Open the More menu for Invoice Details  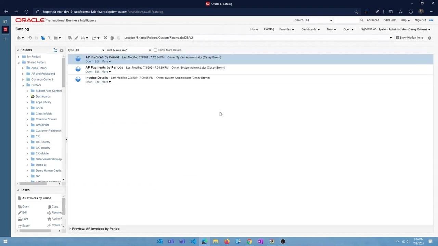click(106, 82)
